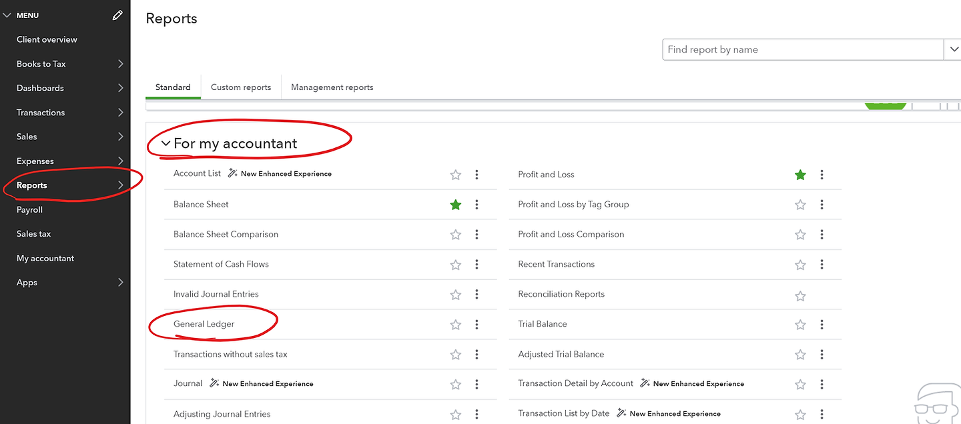Open more options for Journal report

(476, 385)
